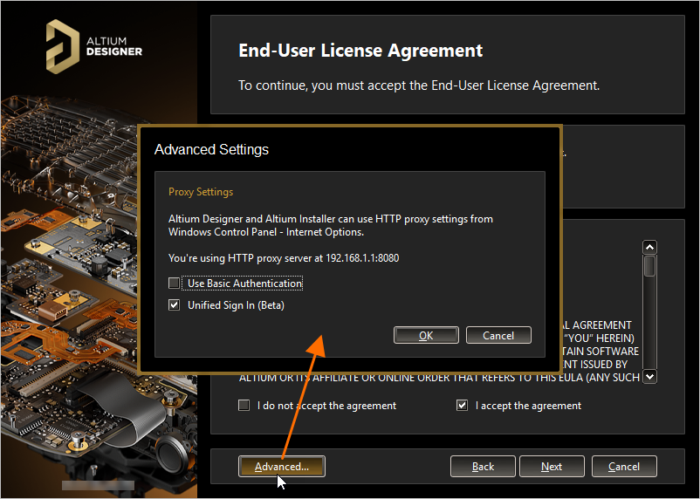This screenshot has width=700, height=499.
Task: Click the EULA scroll up arrow
Action: point(649,247)
